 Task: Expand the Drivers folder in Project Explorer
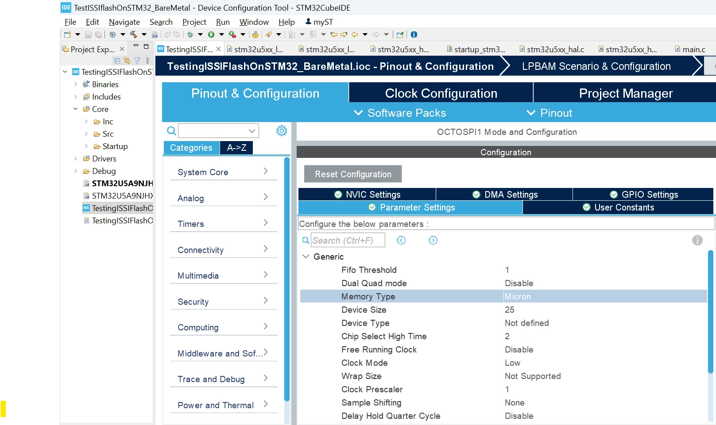pos(75,158)
